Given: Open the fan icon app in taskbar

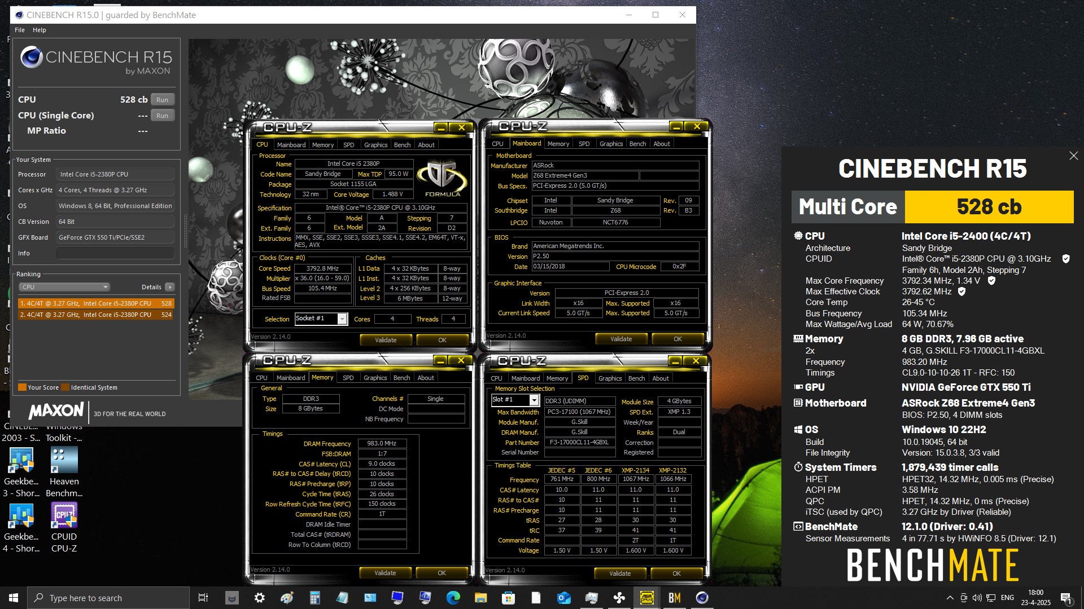Looking at the screenshot, I should pyautogui.click(x=619, y=598).
